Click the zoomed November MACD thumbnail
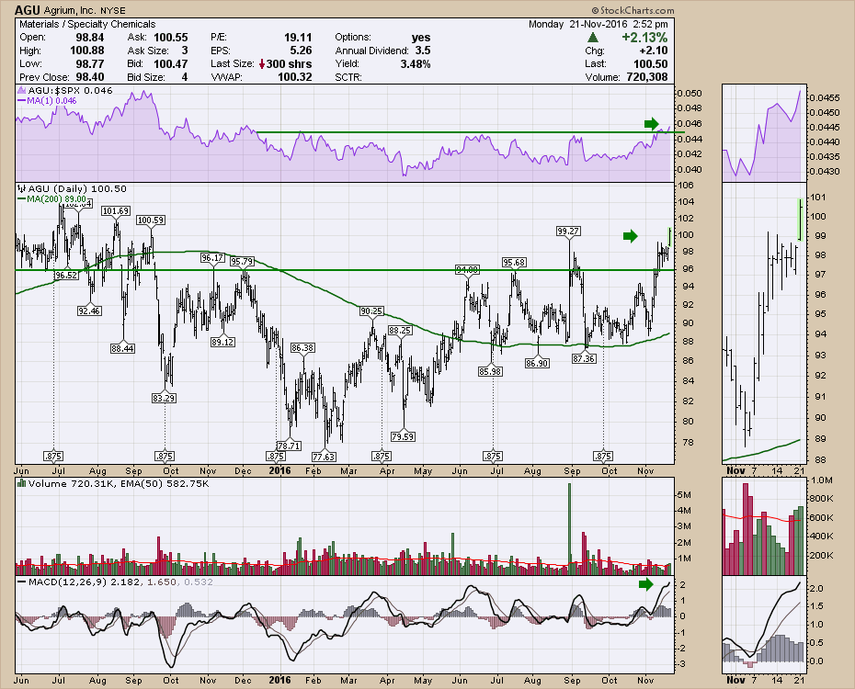The image size is (855, 689). pos(764,625)
